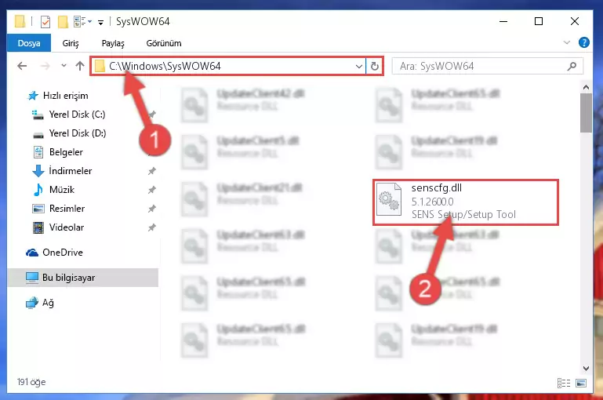
Task: Go up one folder level
Action: point(80,66)
